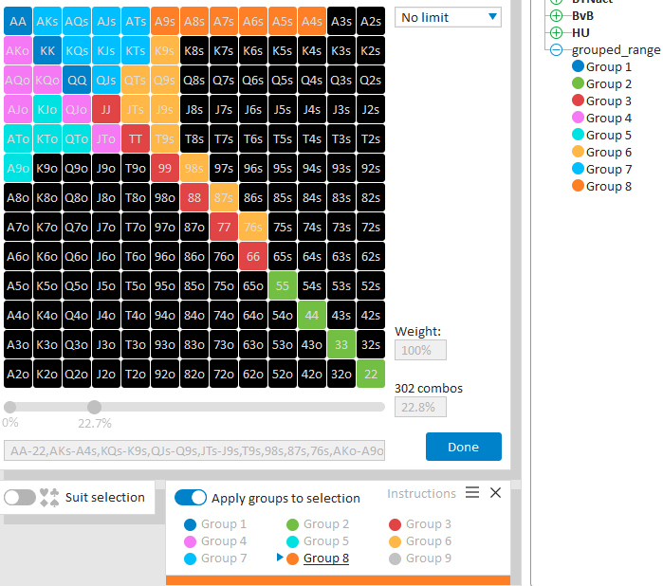Click the card suits icon
This screenshot has height=586, width=663.
[x=49, y=497]
